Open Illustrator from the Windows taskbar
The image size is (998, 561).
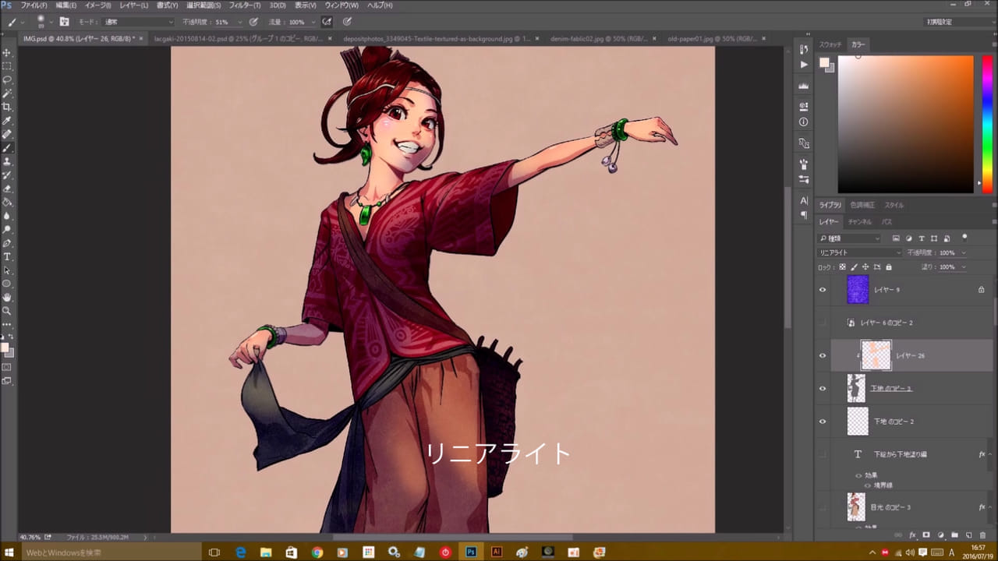click(x=496, y=552)
